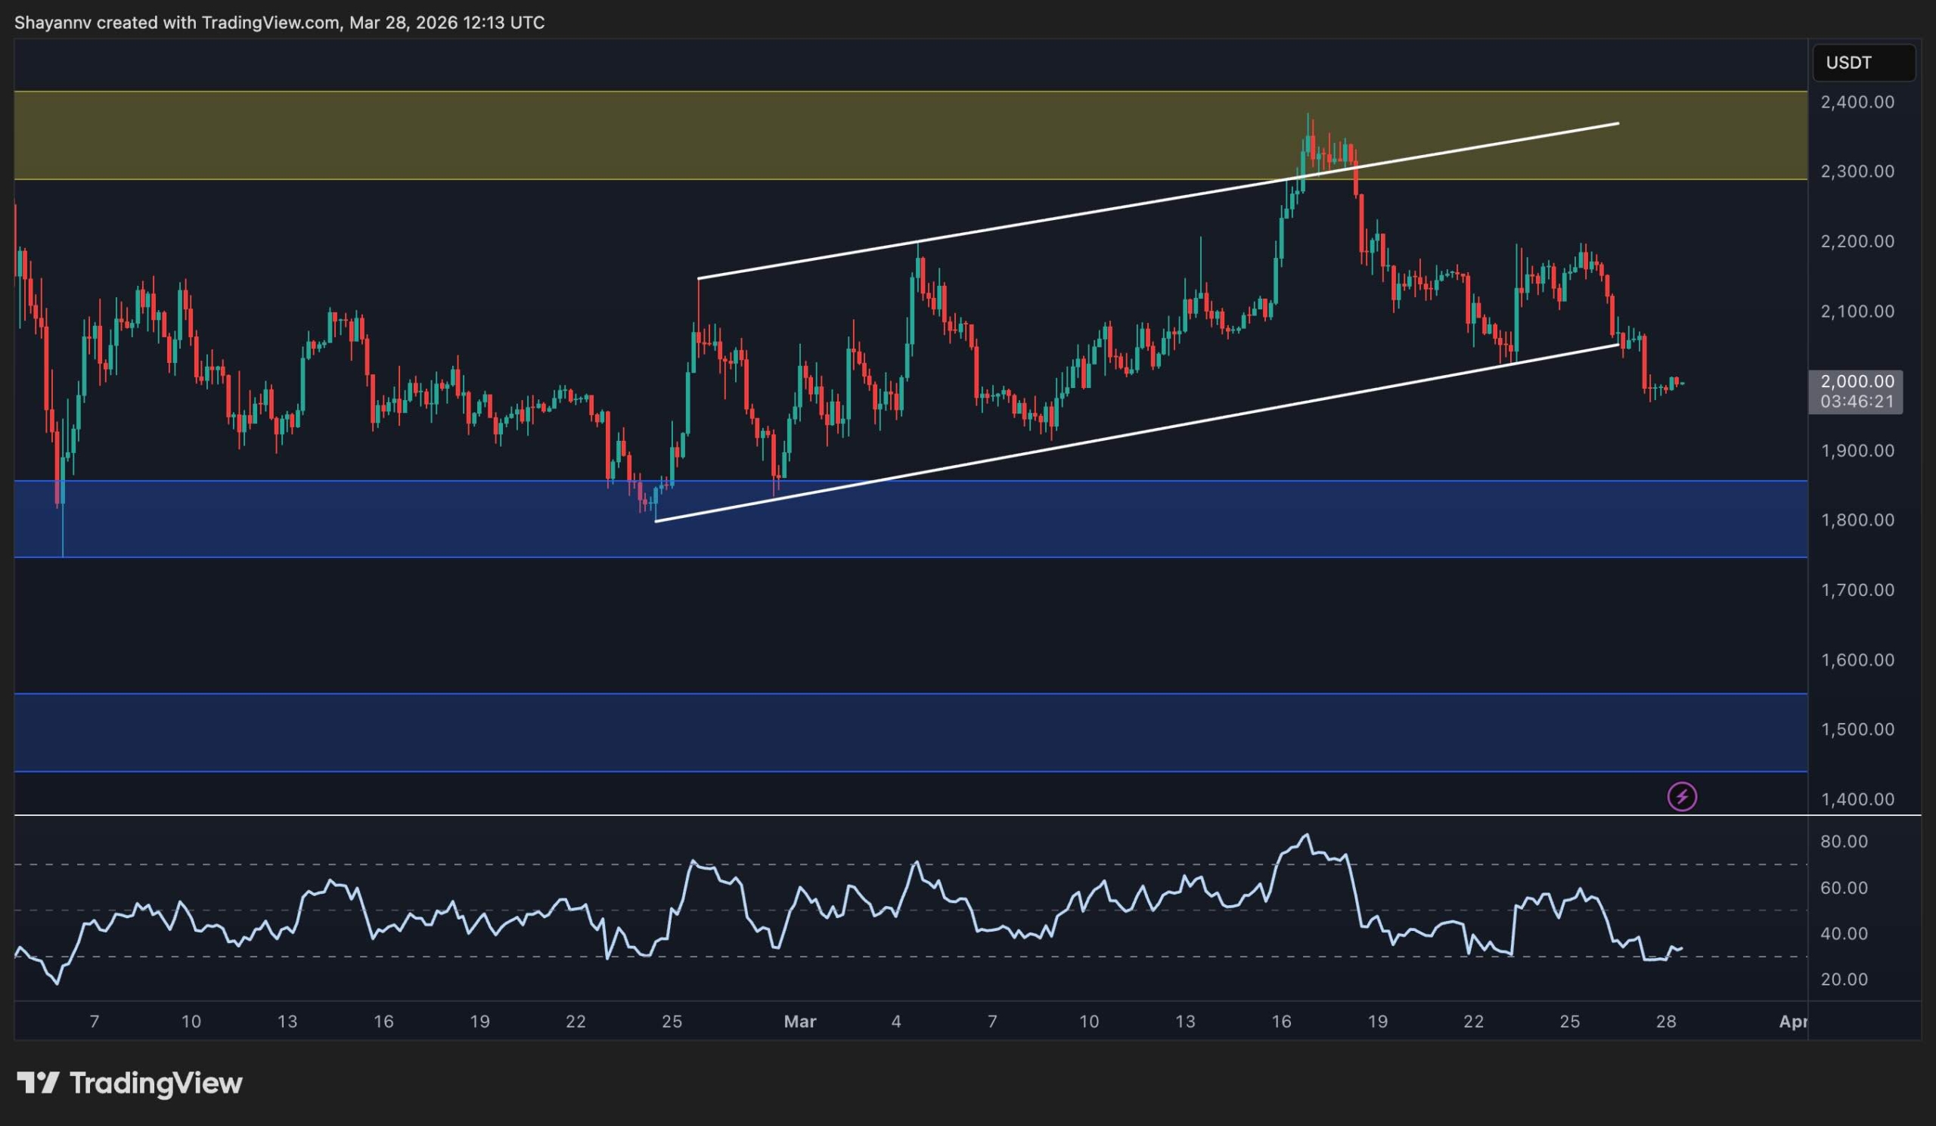The height and width of the screenshot is (1126, 1936).
Task: Click the purple lightning bolt icon
Action: tap(1682, 796)
